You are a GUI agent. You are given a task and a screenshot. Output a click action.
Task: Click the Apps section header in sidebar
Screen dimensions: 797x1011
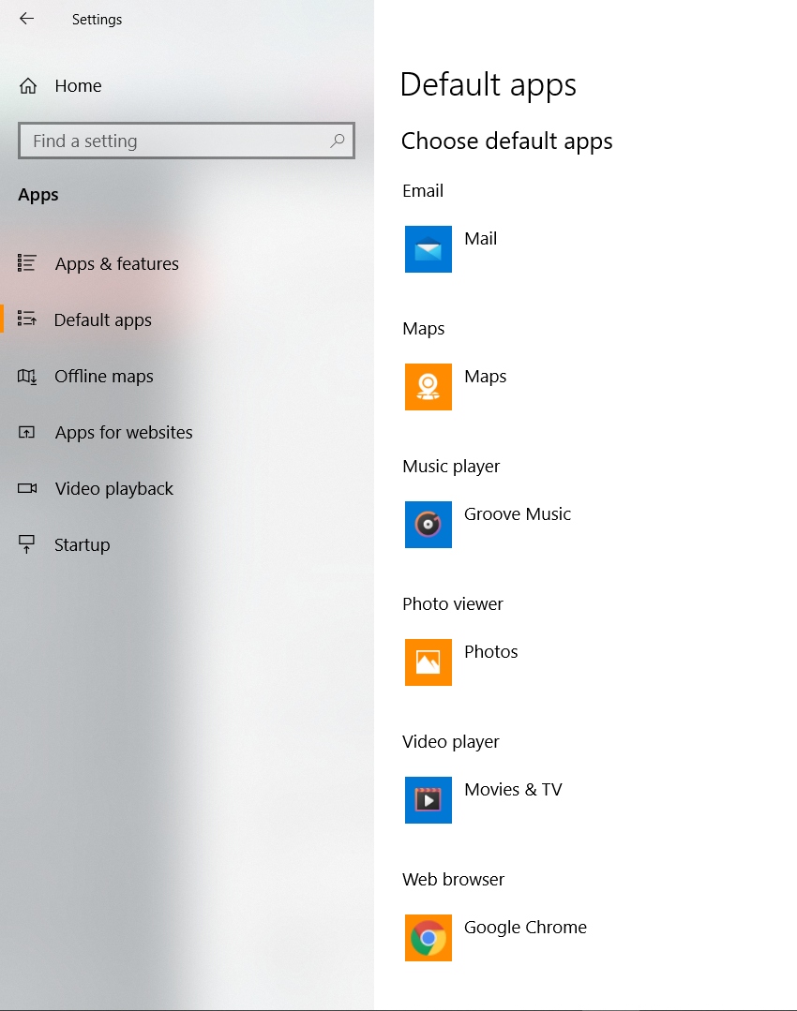point(38,195)
